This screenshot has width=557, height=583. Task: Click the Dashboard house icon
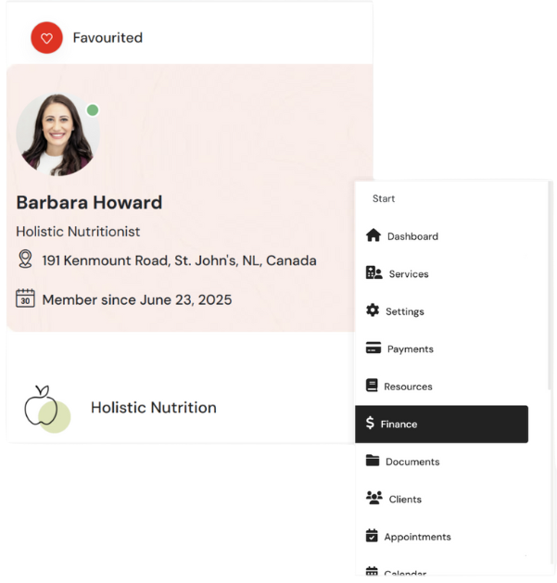373,235
